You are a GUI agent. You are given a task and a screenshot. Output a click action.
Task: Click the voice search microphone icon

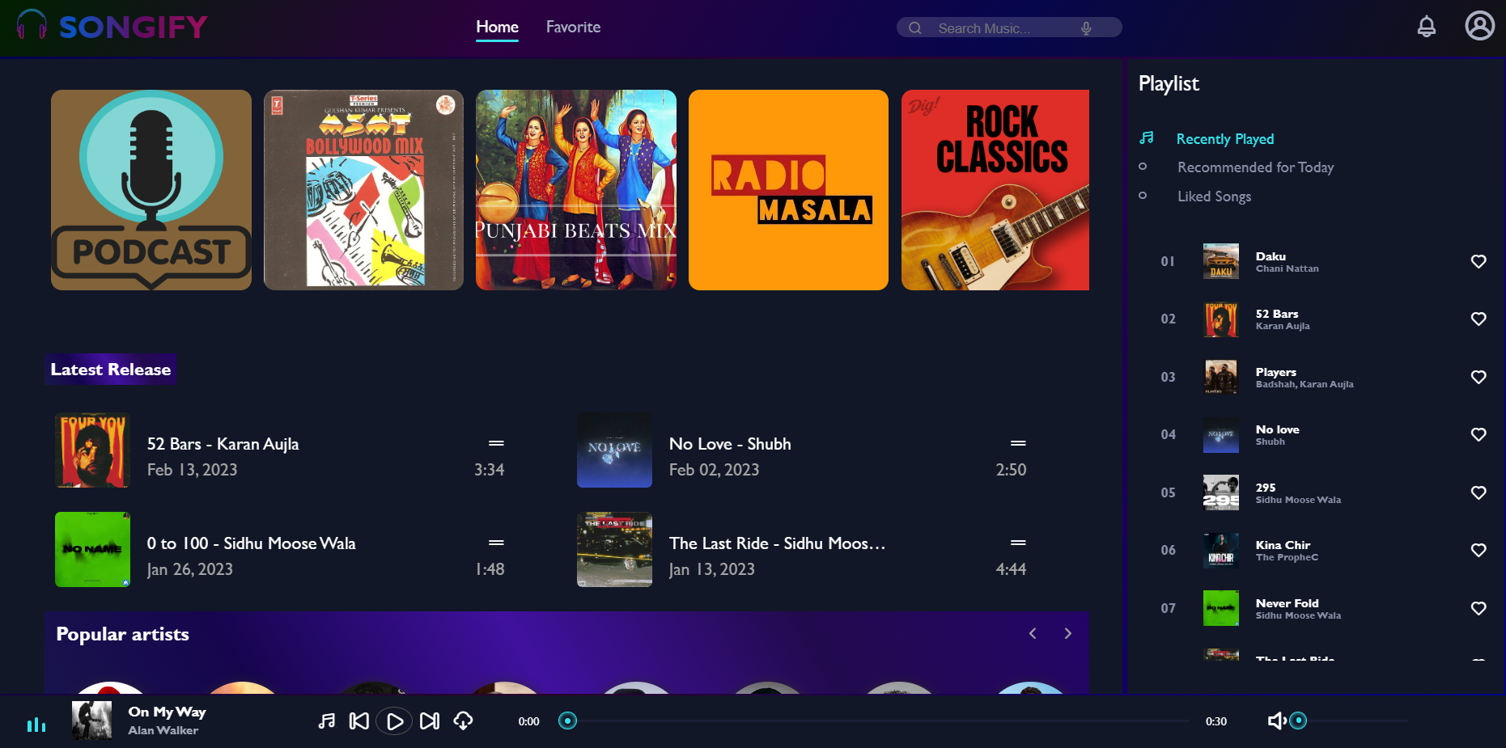1086,27
